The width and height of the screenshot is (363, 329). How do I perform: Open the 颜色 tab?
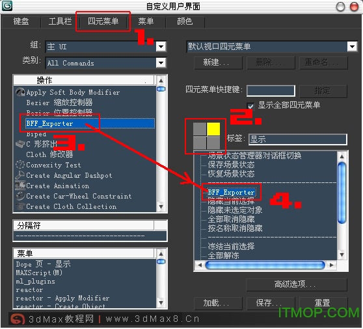[185, 21]
